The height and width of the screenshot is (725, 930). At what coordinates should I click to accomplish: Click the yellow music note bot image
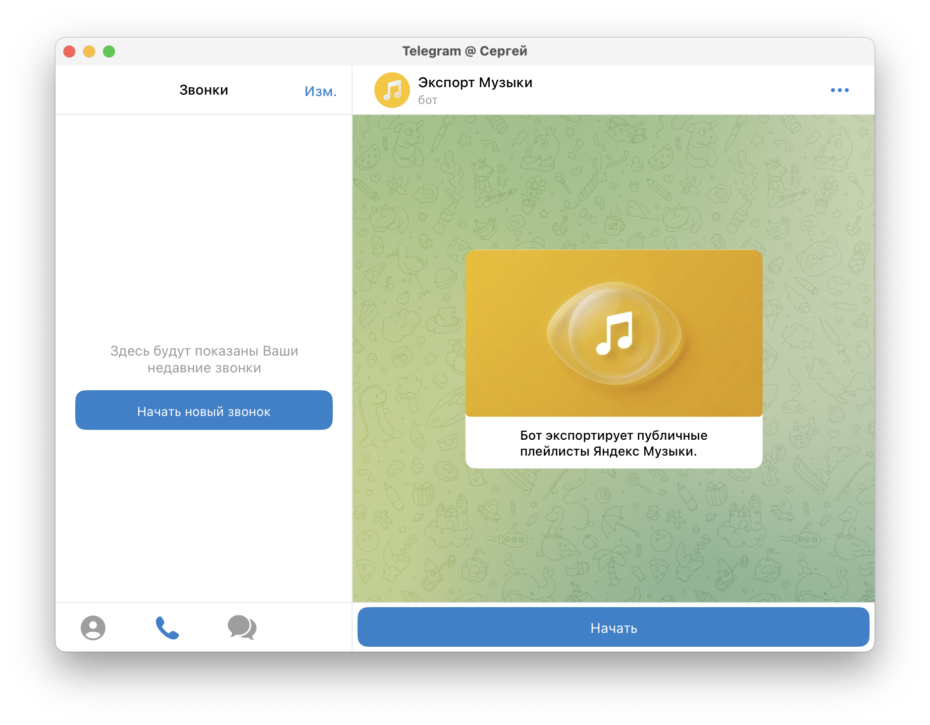click(x=614, y=333)
